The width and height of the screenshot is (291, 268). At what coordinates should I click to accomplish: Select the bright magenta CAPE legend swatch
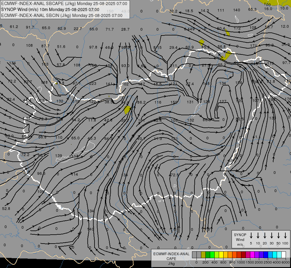pyautogui.click(x=252, y=255)
